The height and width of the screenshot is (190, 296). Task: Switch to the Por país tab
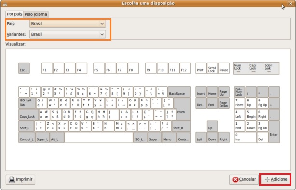[14, 14]
